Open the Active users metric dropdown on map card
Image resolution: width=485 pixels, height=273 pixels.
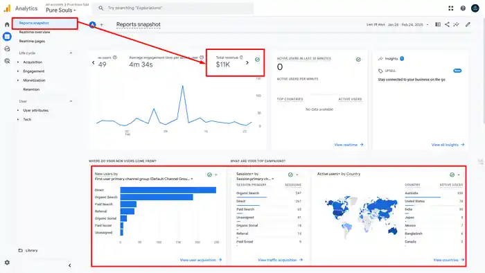pos(329,174)
